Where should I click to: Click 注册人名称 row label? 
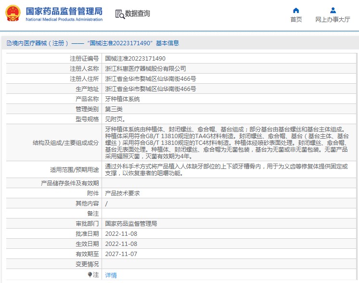(84, 69)
